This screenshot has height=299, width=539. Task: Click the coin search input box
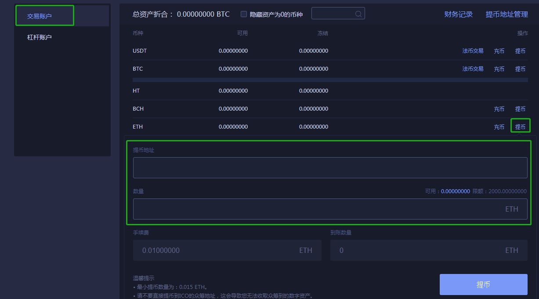tap(334, 13)
